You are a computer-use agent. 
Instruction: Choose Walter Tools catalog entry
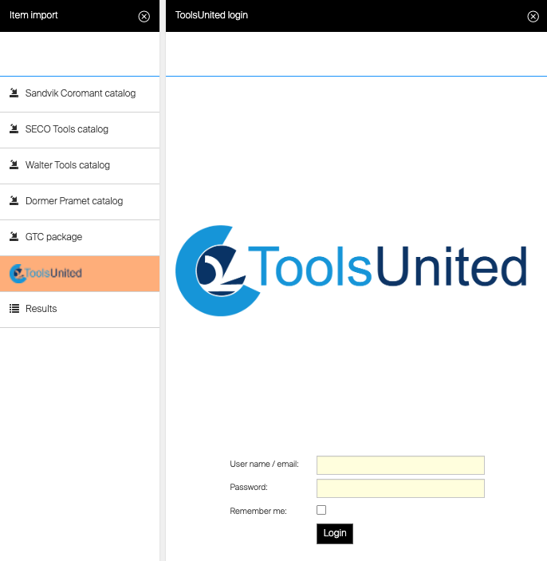pos(68,165)
